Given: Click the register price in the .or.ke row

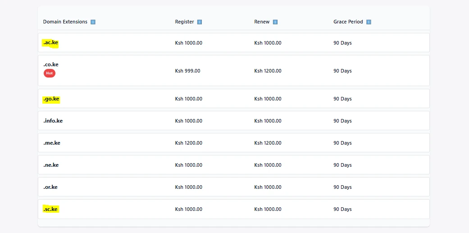Looking at the screenshot, I should tap(188, 187).
